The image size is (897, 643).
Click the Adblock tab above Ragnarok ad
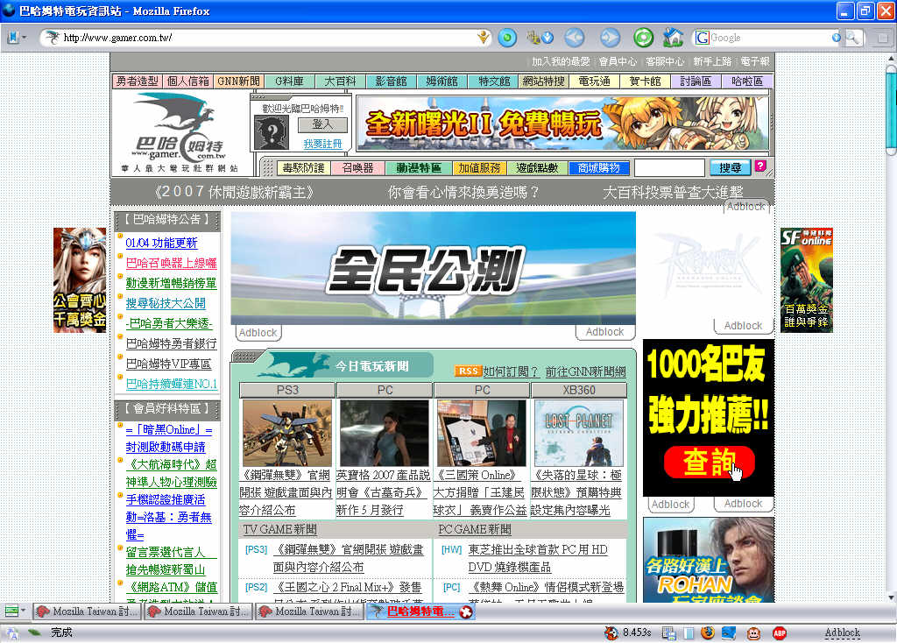pos(746,207)
